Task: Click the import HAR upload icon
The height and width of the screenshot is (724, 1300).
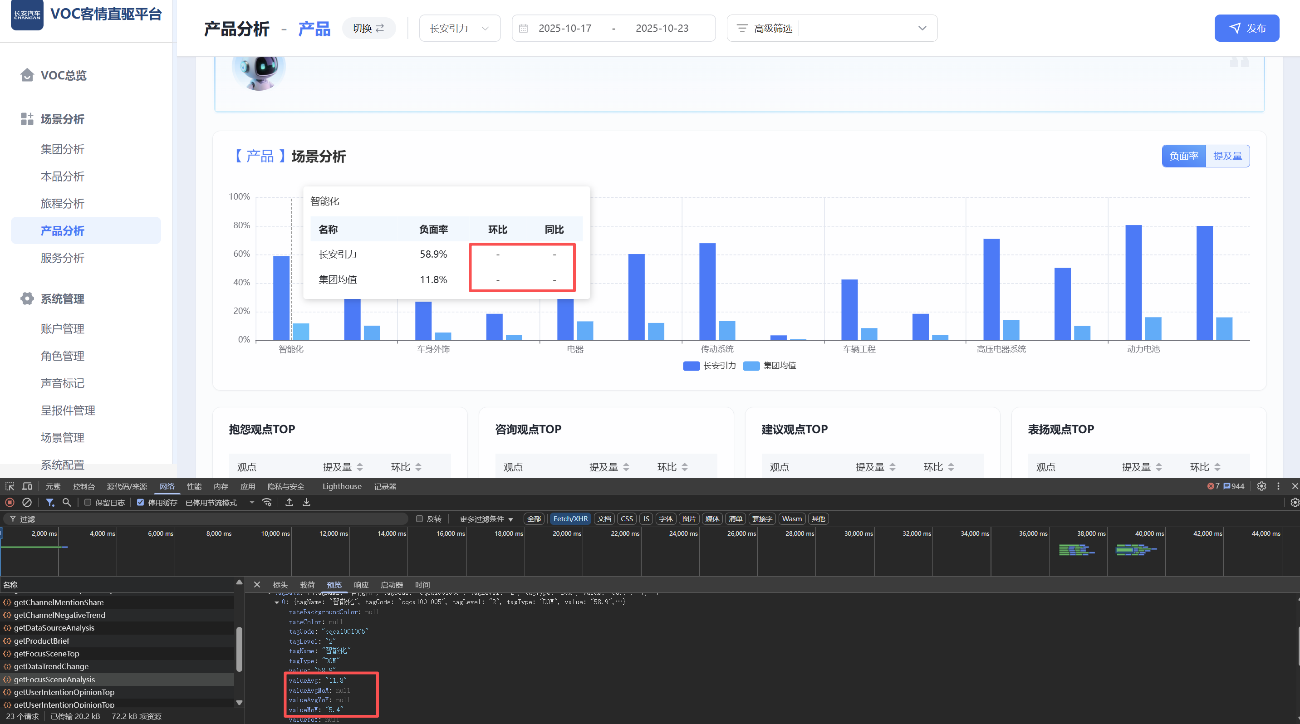Action: (x=289, y=503)
